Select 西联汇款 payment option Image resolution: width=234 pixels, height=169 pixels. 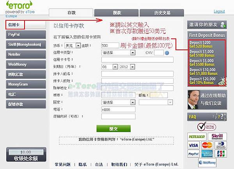[x=26, y=74]
